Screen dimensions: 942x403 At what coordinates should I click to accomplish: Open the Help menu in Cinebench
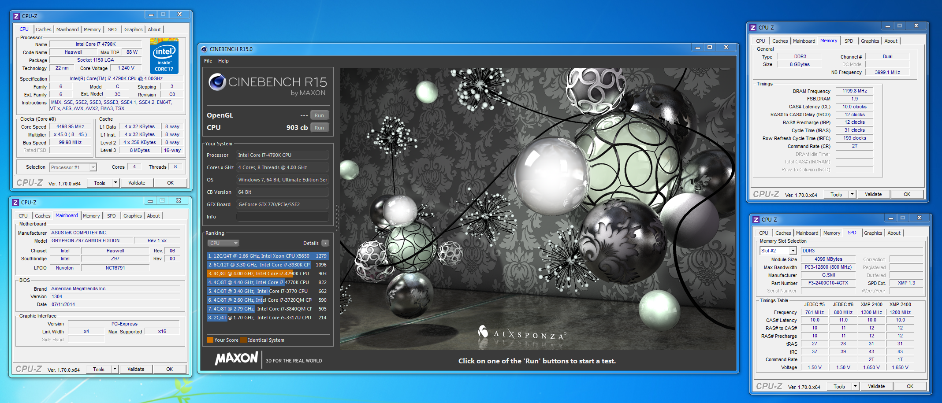tap(223, 61)
